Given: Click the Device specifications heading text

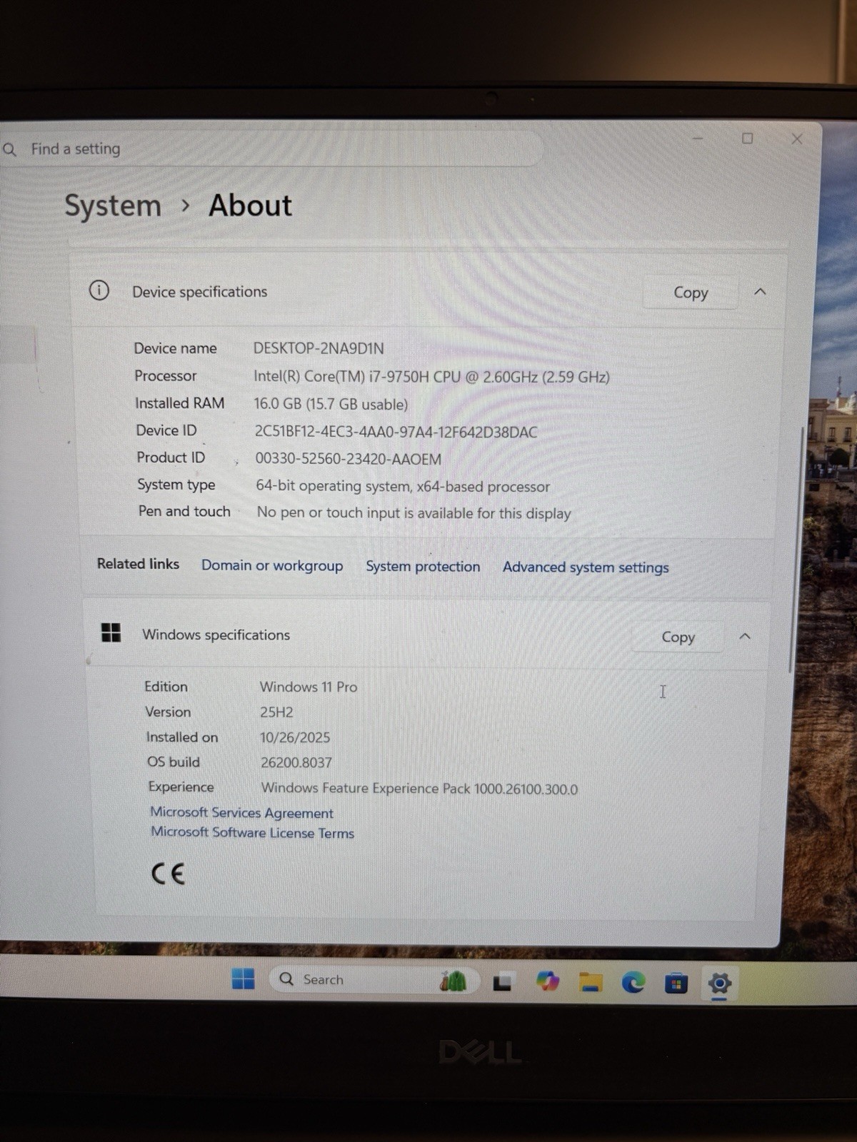Looking at the screenshot, I should click(x=199, y=291).
